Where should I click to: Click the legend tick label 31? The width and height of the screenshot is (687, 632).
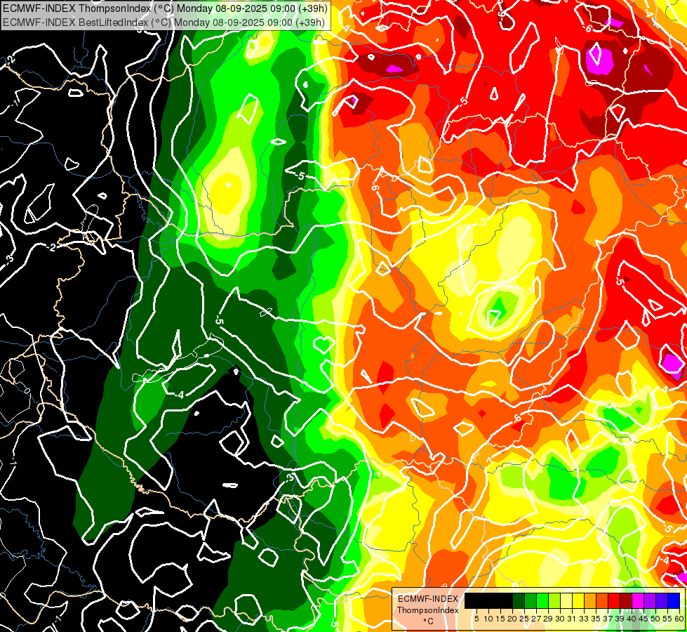[572, 619]
